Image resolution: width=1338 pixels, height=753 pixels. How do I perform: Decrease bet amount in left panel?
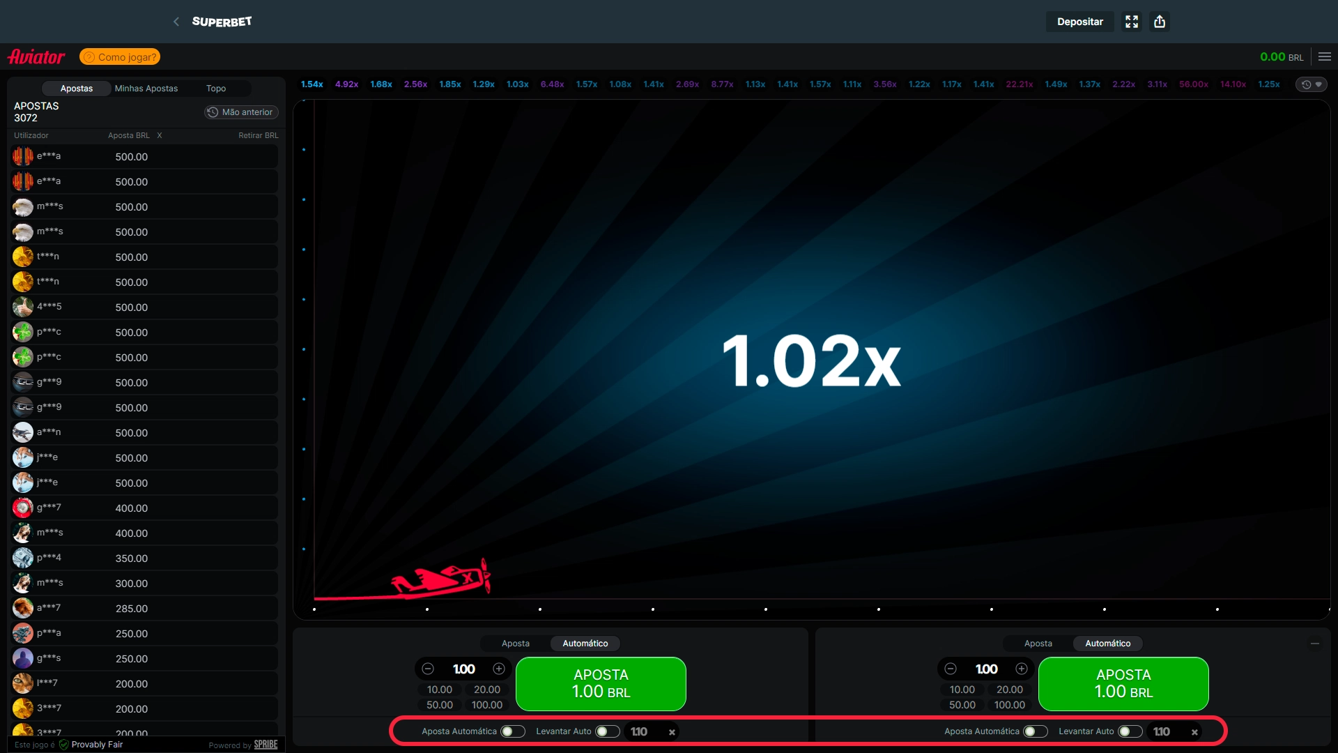point(428,669)
